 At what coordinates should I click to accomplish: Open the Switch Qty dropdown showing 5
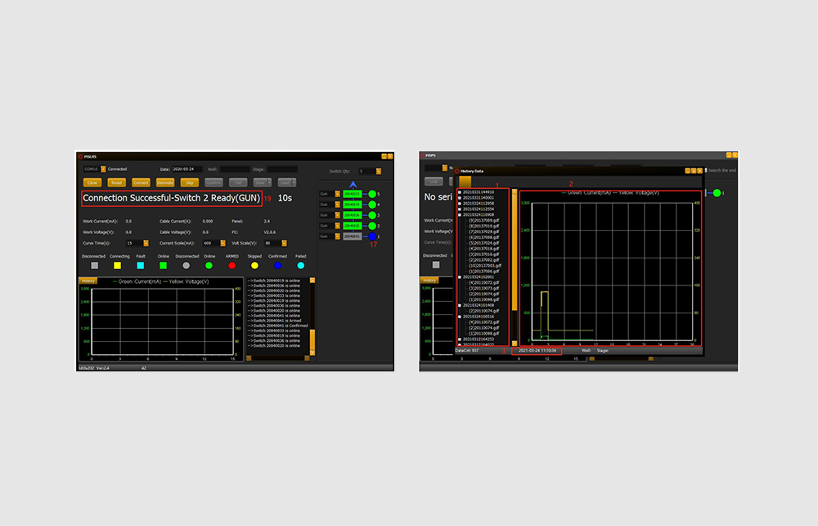point(378,171)
